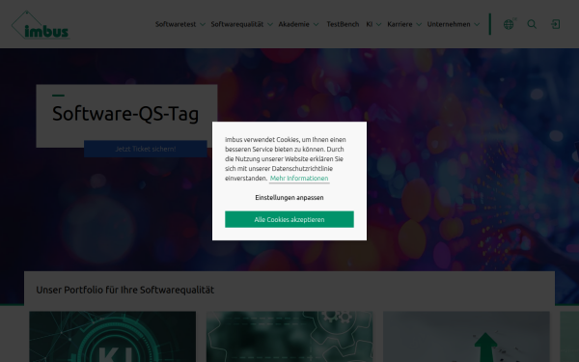Click Jetzt Ticket sichern! button
This screenshot has height=362, width=579.
[146, 149]
